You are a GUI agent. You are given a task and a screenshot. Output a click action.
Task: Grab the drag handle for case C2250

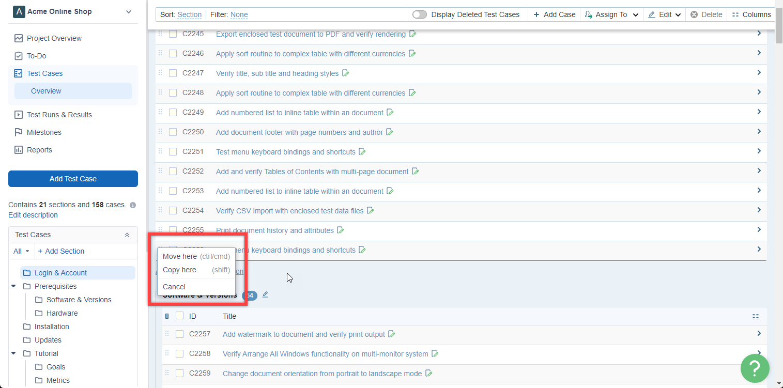click(x=160, y=132)
